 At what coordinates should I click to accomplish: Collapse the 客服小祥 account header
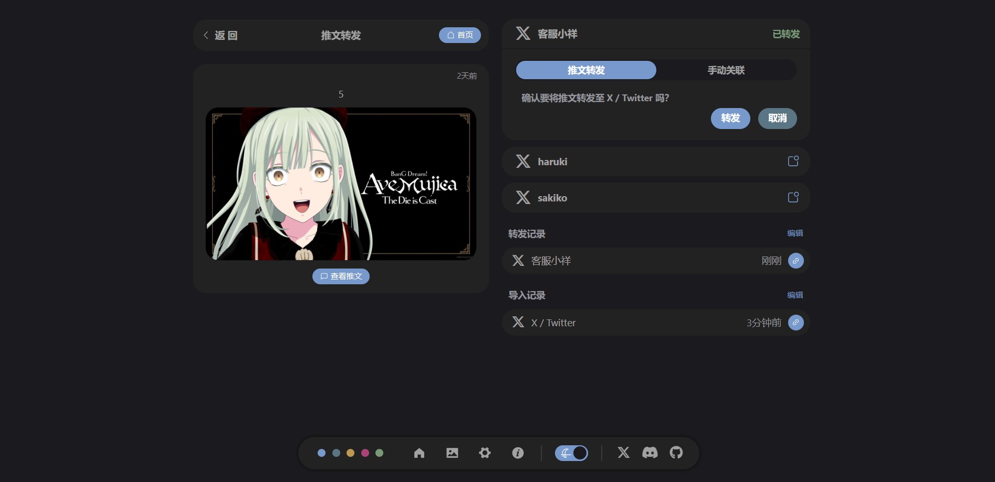(x=655, y=34)
